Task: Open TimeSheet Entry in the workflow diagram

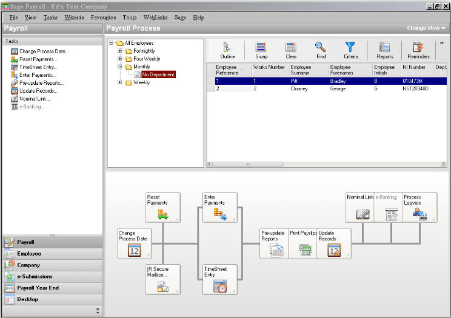Action: [x=219, y=280]
